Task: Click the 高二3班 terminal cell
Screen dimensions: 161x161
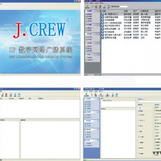Action: [x=144, y=32]
